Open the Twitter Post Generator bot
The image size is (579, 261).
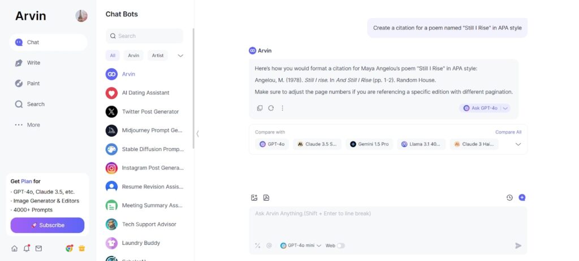144,112
